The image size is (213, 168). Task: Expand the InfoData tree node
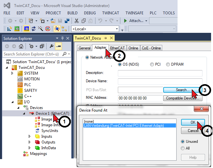(x=29, y=148)
